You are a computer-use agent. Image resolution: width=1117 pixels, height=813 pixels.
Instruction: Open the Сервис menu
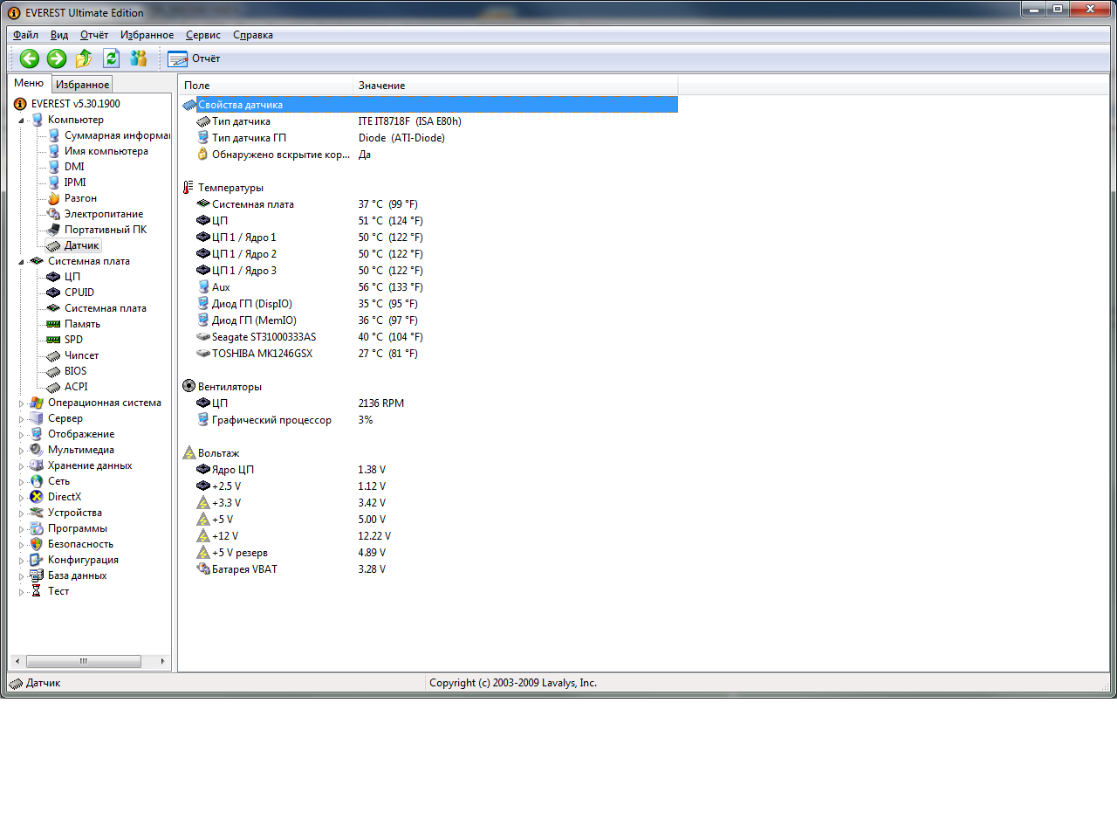[203, 35]
